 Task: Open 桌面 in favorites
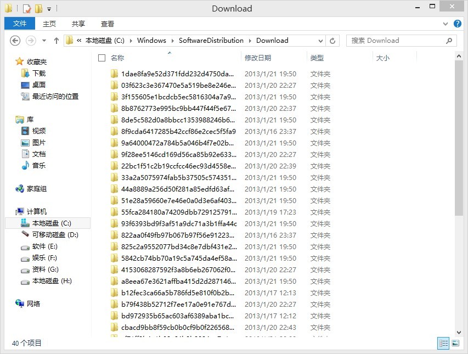coord(39,85)
